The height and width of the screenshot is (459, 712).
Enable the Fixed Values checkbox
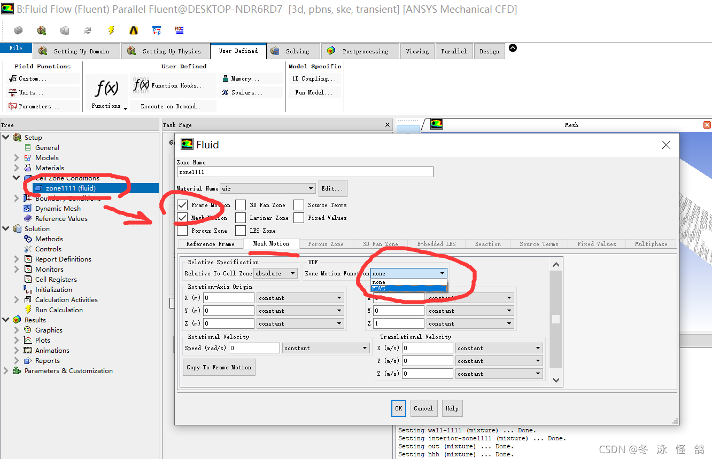coord(298,218)
